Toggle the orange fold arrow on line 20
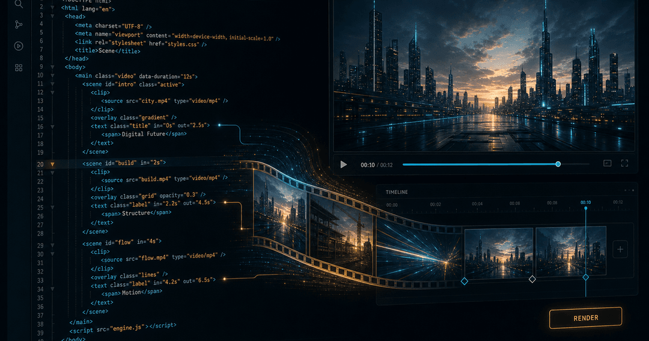This screenshot has width=649, height=341. point(52,164)
